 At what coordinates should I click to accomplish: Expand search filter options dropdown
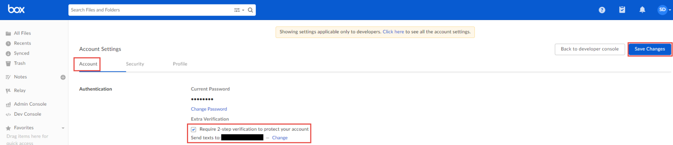[239, 10]
